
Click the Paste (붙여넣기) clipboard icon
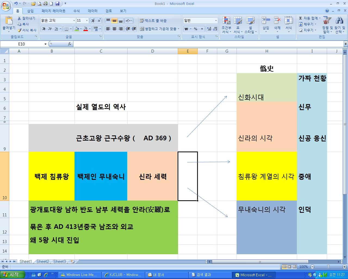9,21
